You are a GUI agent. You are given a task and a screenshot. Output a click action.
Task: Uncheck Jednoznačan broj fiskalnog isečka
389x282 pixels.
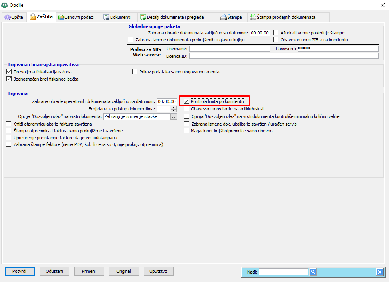[9, 79]
